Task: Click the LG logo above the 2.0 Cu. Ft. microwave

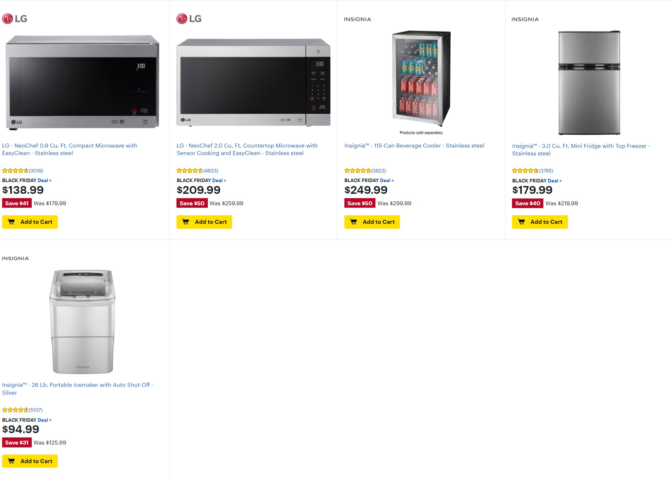Action: point(189,19)
